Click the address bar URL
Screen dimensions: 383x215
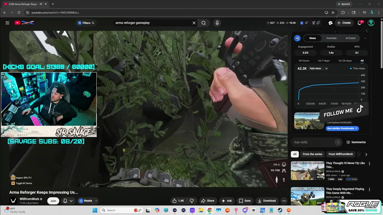point(55,13)
